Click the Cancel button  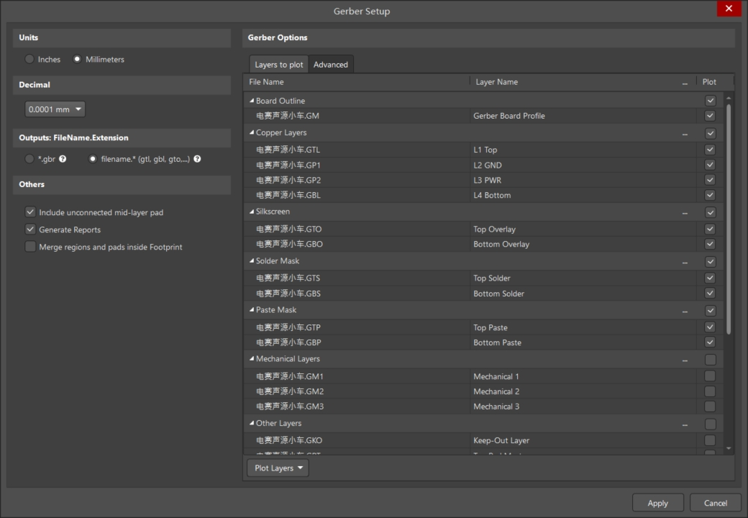pyautogui.click(x=715, y=503)
